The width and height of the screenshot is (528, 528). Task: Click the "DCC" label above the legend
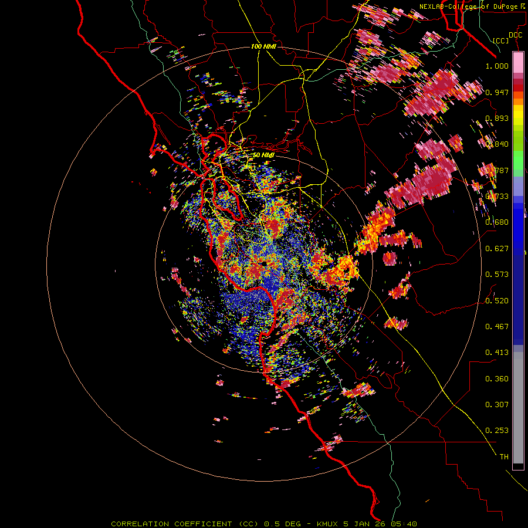[515, 35]
